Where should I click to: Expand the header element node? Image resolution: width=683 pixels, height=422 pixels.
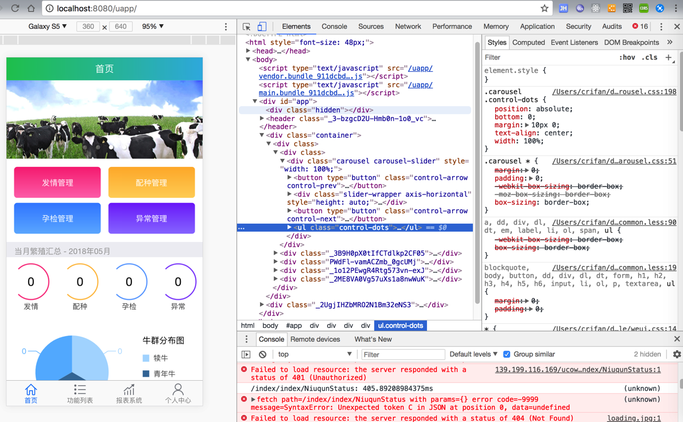click(262, 118)
